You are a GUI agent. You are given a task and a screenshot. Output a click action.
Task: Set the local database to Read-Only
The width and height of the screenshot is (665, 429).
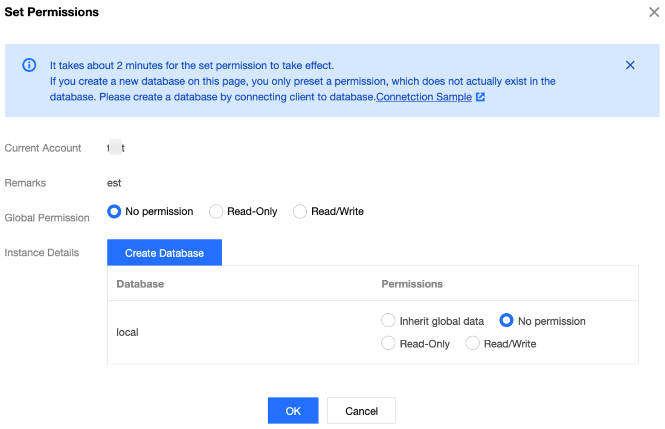388,344
